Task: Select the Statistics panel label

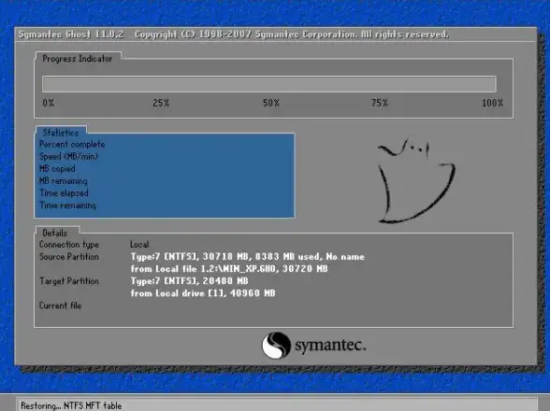Action: click(61, 133)
